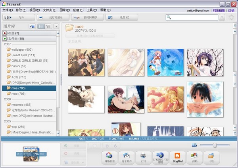
Task: Click the 导入 import toolbar button
Action: pyautogui.click(x=18, y=17)
